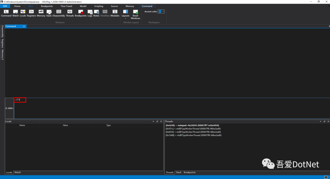Select the Locals bottom tab
This screenshot has height=179, width=330.
[9, 173]
